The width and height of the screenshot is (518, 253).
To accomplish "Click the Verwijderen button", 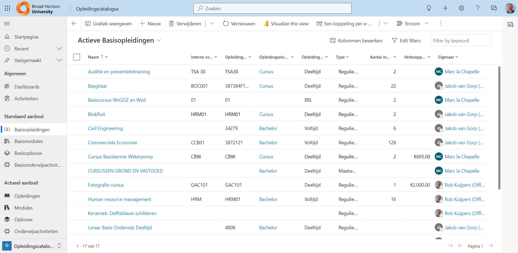I will [x=185, y=24].
